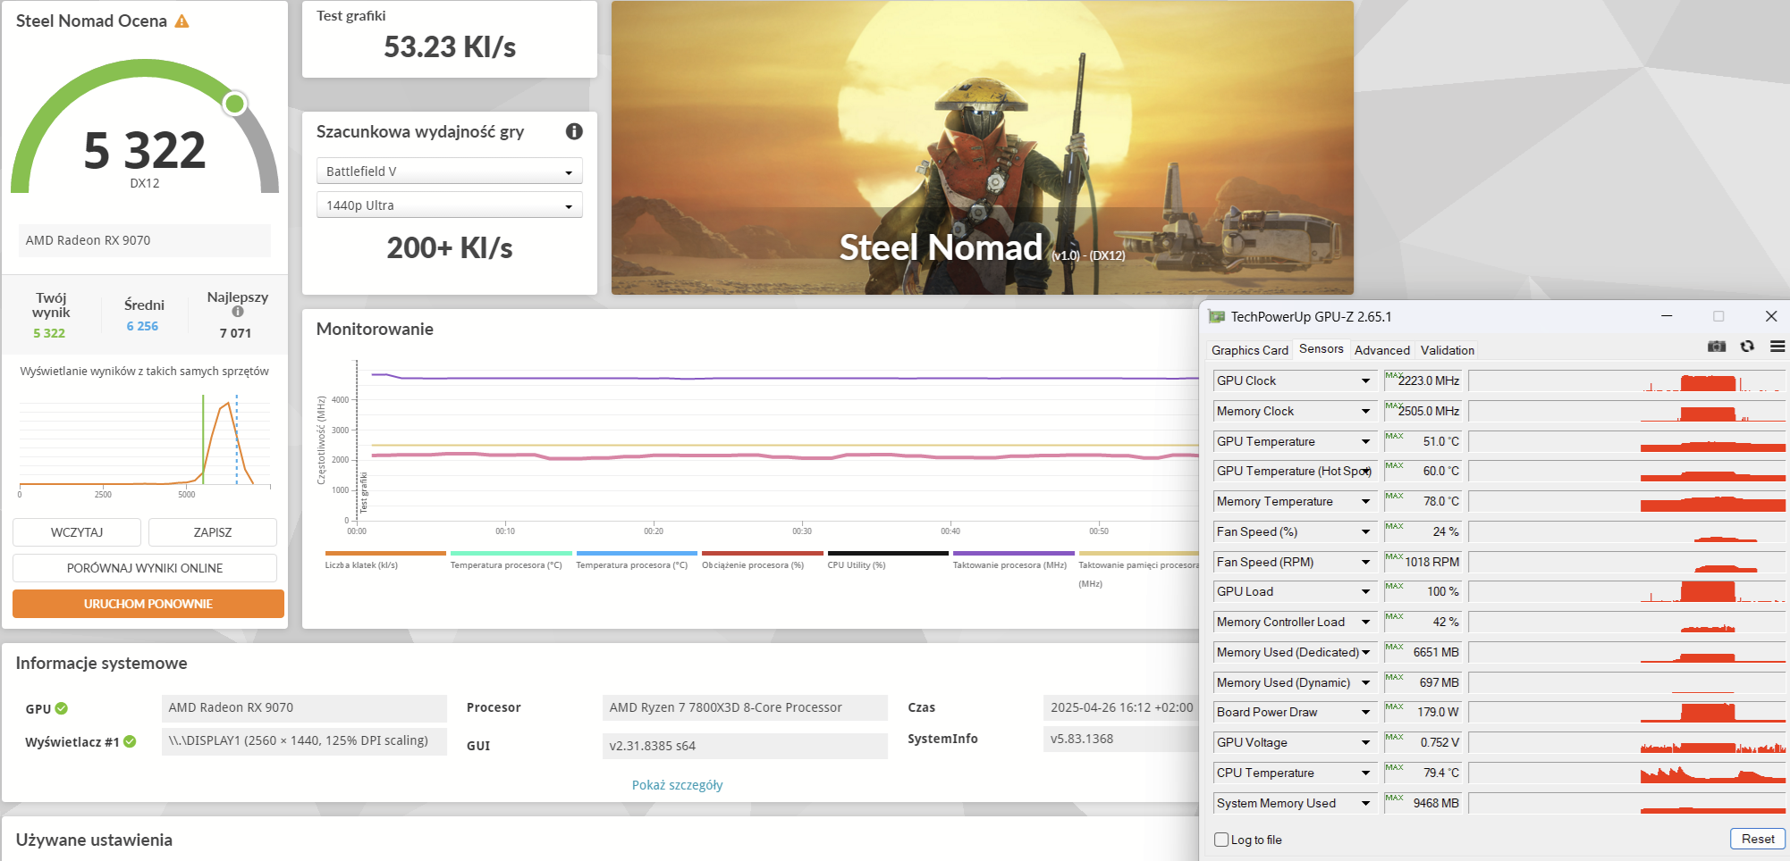This screenshot has height=861, width=1790.
Task: Click the purple Taktowanie procesora legend swatch
Action: pos(1013,554)
